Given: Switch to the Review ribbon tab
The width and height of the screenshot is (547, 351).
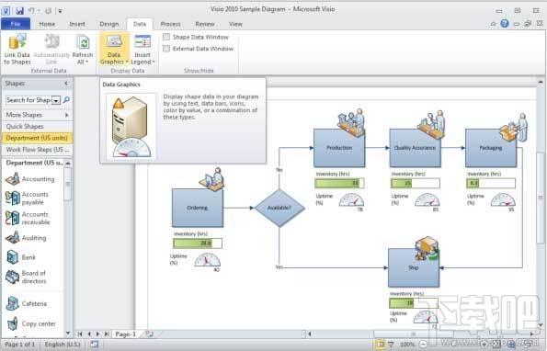Looking at the screenshot, I should [x=205, y=24].
